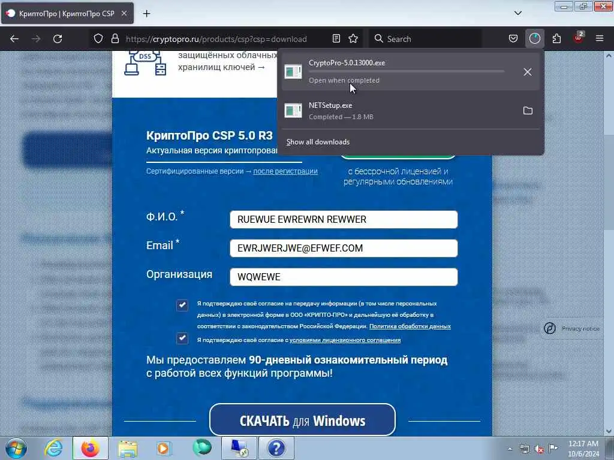Cancel the CryptoPro-5.0.13000.exe download
The image size is (614, 460).
[528, 72]
